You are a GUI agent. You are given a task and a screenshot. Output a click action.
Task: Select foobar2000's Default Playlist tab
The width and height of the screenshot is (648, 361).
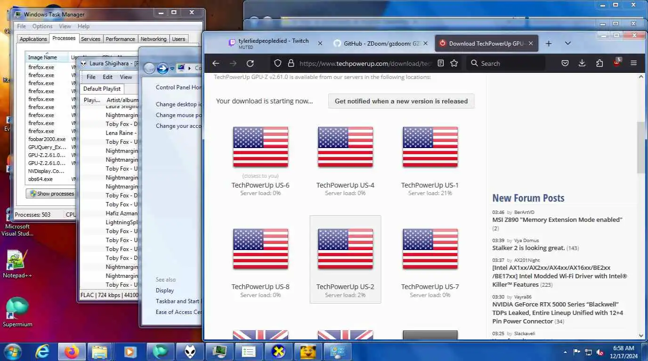[102, 88]
